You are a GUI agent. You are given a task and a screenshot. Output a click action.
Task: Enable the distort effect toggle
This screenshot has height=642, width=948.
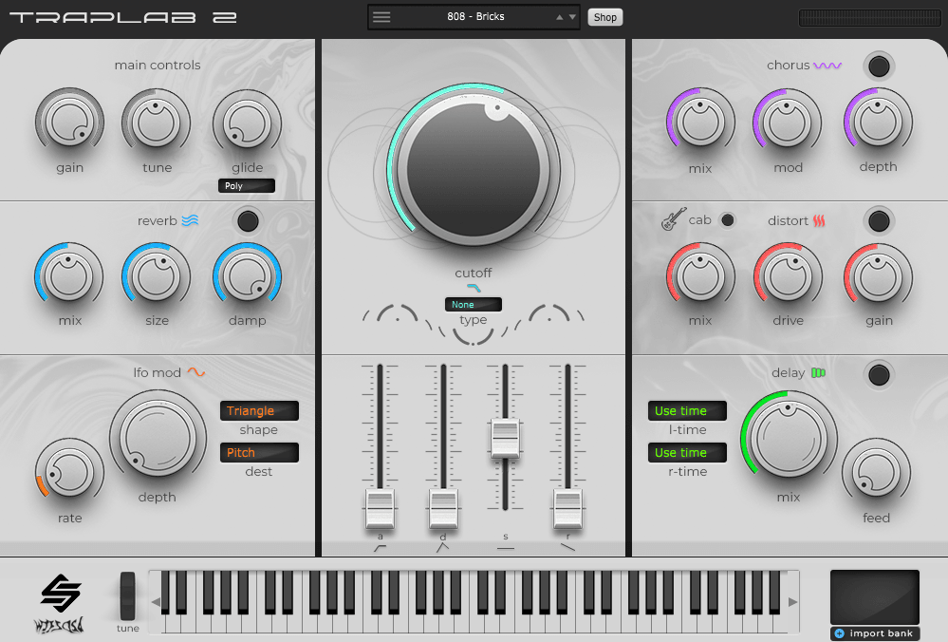879,220
